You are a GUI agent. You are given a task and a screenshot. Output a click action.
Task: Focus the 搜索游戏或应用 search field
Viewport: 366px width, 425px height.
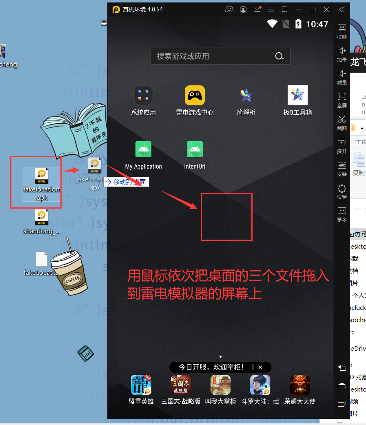tap(220, 56)
